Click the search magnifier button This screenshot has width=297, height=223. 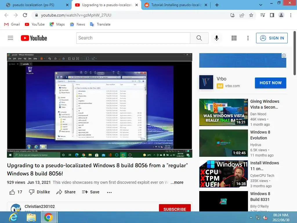[199, 38]
